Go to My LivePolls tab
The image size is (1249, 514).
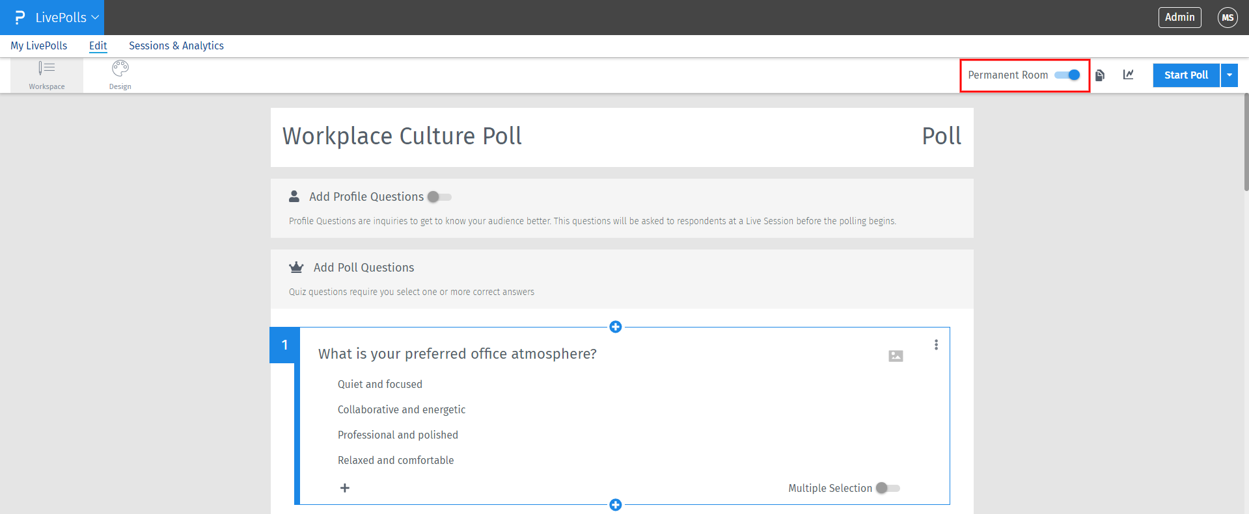(39, 45)
